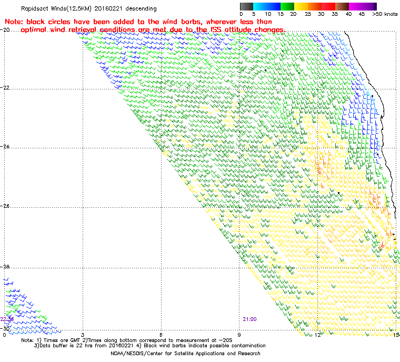
Task: Click the magenta-purple 40-50 knots legend band
Action: point(363,6)
